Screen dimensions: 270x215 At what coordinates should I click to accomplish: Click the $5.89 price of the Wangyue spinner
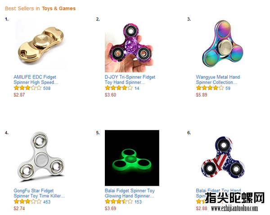202,95
